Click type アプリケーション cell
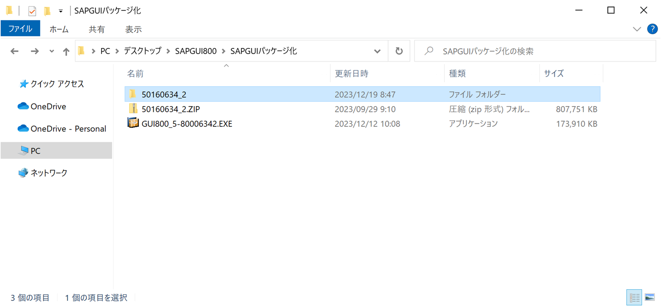 (x=473, y=124)
